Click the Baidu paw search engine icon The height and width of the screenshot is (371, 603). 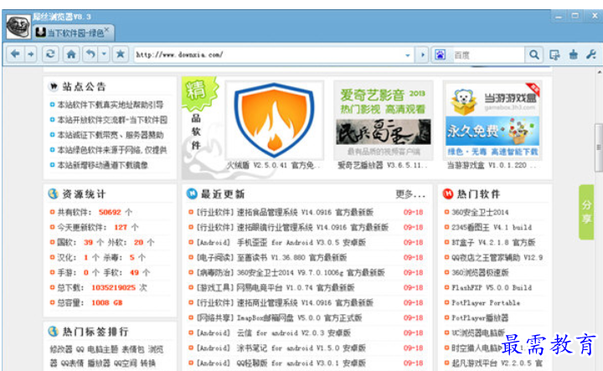click(441, 55)
